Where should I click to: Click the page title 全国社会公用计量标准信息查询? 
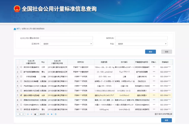click(59, 9)
